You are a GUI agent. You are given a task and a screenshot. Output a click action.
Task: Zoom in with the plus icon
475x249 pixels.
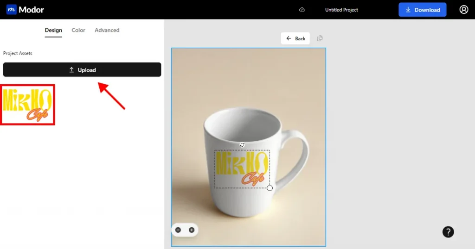point(192,230)
